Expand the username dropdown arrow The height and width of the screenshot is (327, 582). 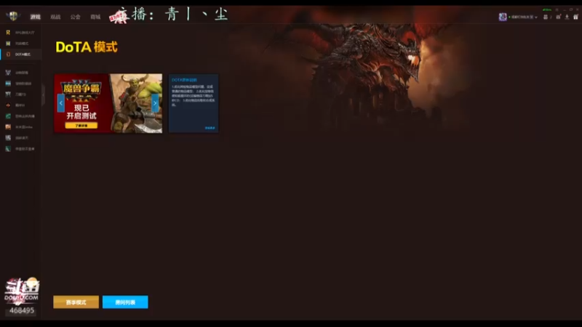point(536,17)
